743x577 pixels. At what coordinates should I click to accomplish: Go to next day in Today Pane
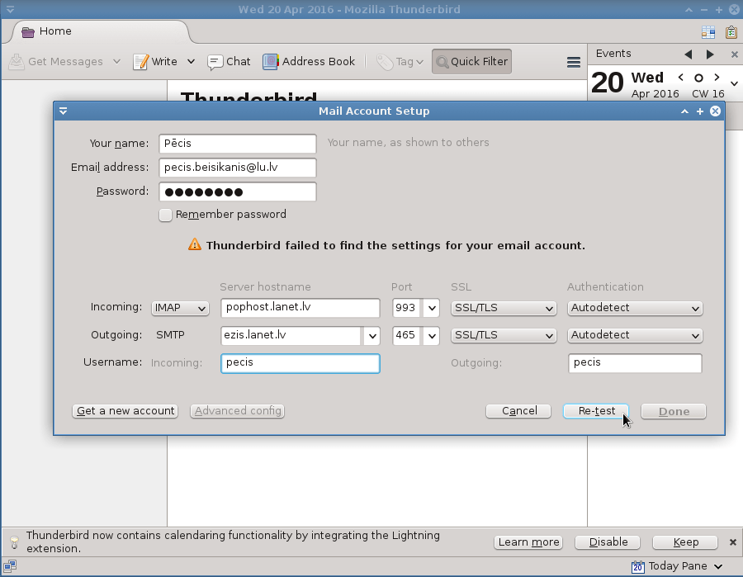(717, 77)
